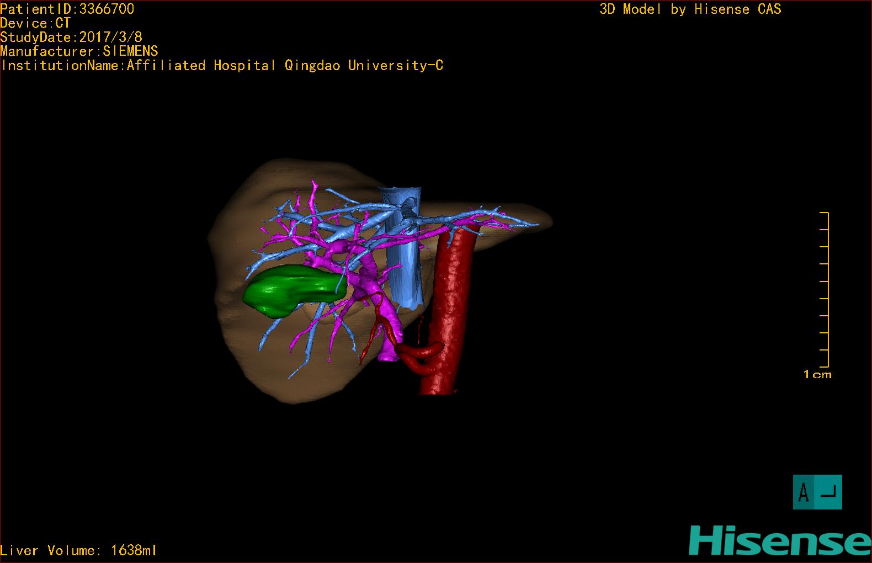
Task: Click the Device:CT label
Action: coord(36,23)
